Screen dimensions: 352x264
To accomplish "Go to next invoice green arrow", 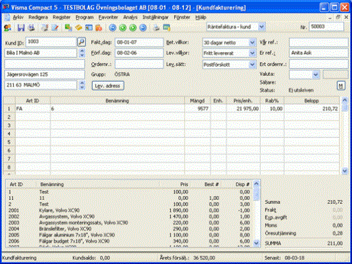I will 133,27.
